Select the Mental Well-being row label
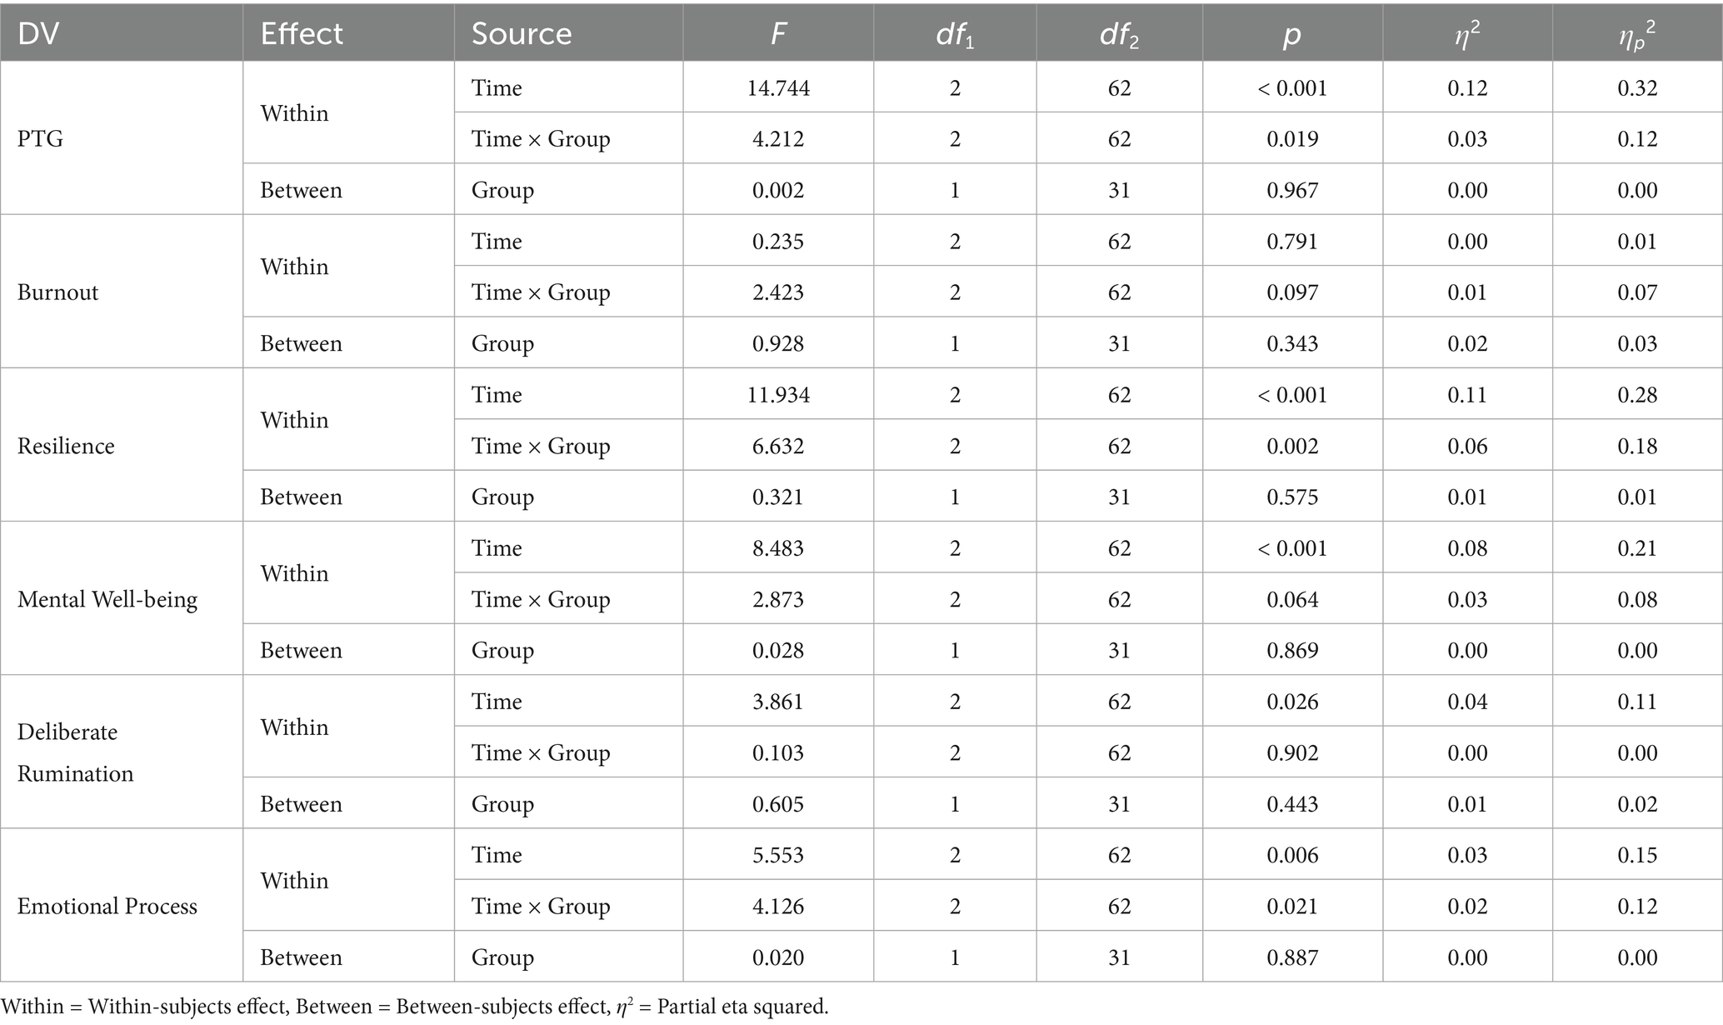1723x1025 pixels. (x=107, y=599)
